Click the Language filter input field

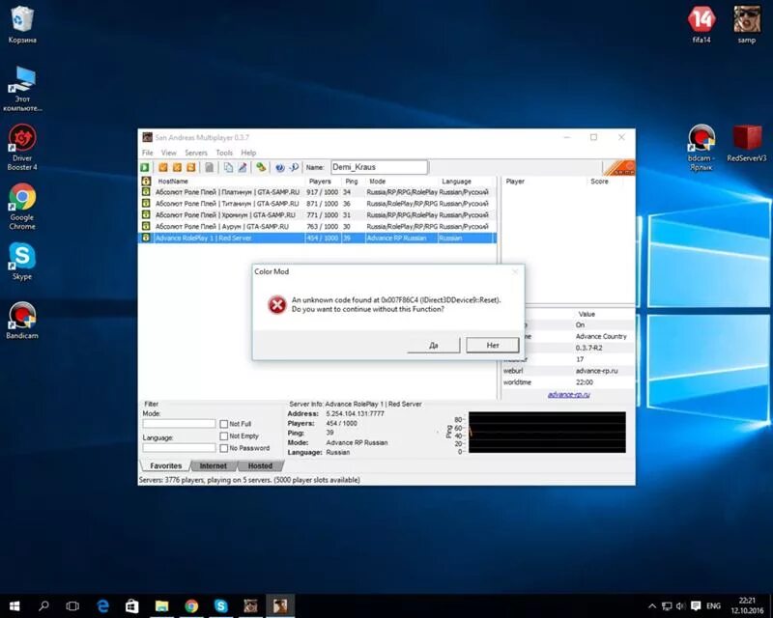coord(179,448)
